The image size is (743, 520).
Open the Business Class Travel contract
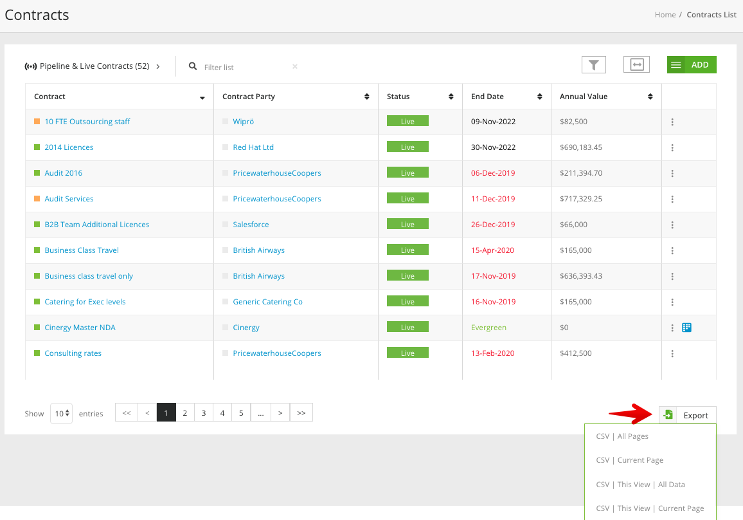pyautogui.click(x=82, y=250)
